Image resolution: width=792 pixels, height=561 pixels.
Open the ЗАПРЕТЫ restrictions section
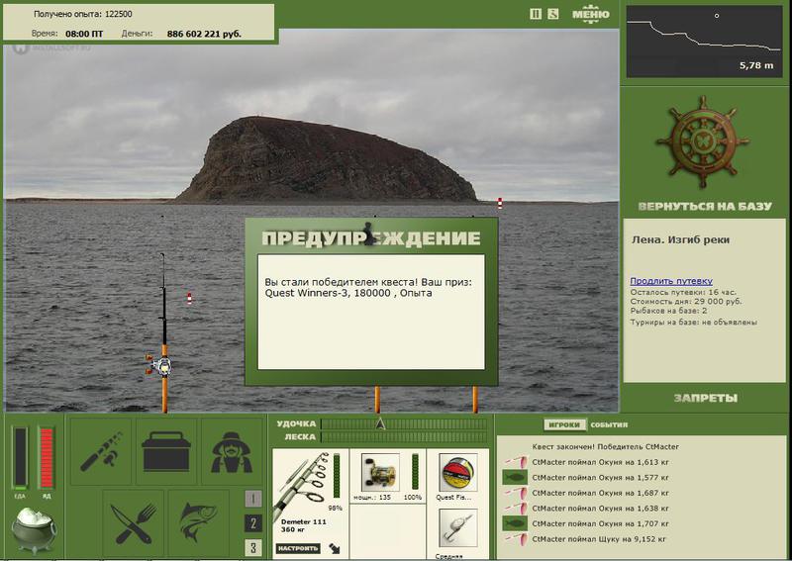coord(706,398)
